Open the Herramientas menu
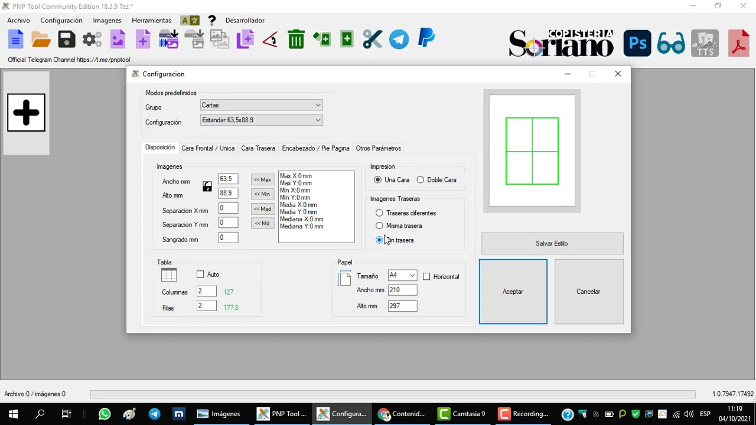This screenshot has height=425, width=756. click(151, 20)
